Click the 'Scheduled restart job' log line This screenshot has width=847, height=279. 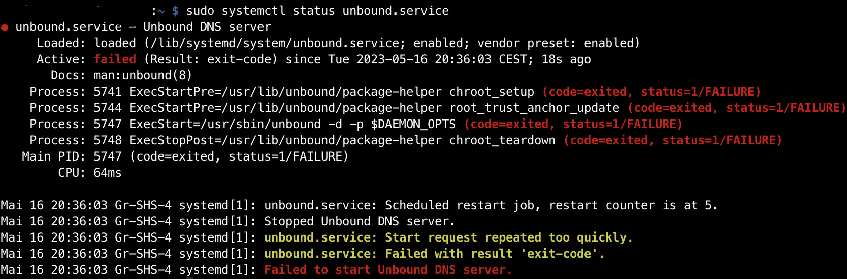pos(360,205)
